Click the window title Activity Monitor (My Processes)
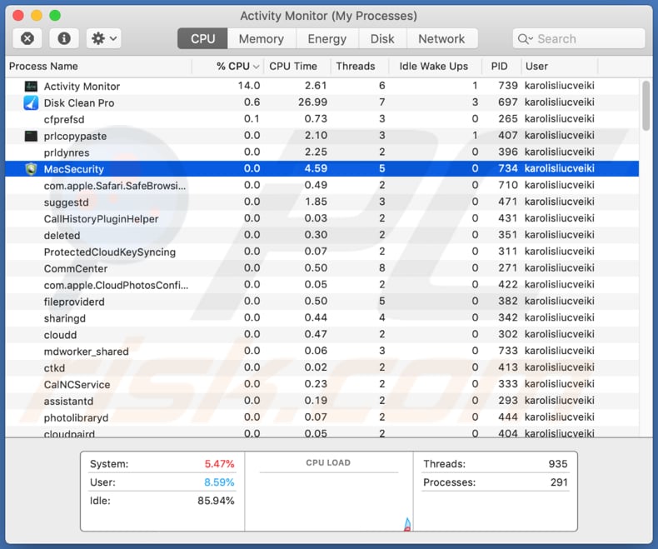 click(328, 16)
